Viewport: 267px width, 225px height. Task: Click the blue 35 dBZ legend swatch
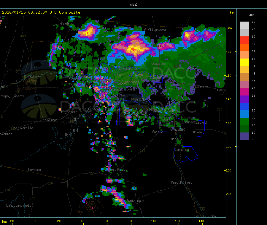tap(244, 106)
